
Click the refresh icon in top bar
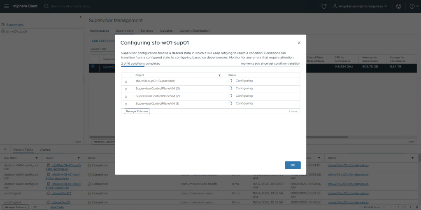coord(324,6)
